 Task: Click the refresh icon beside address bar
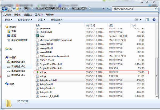click(108, 9)
